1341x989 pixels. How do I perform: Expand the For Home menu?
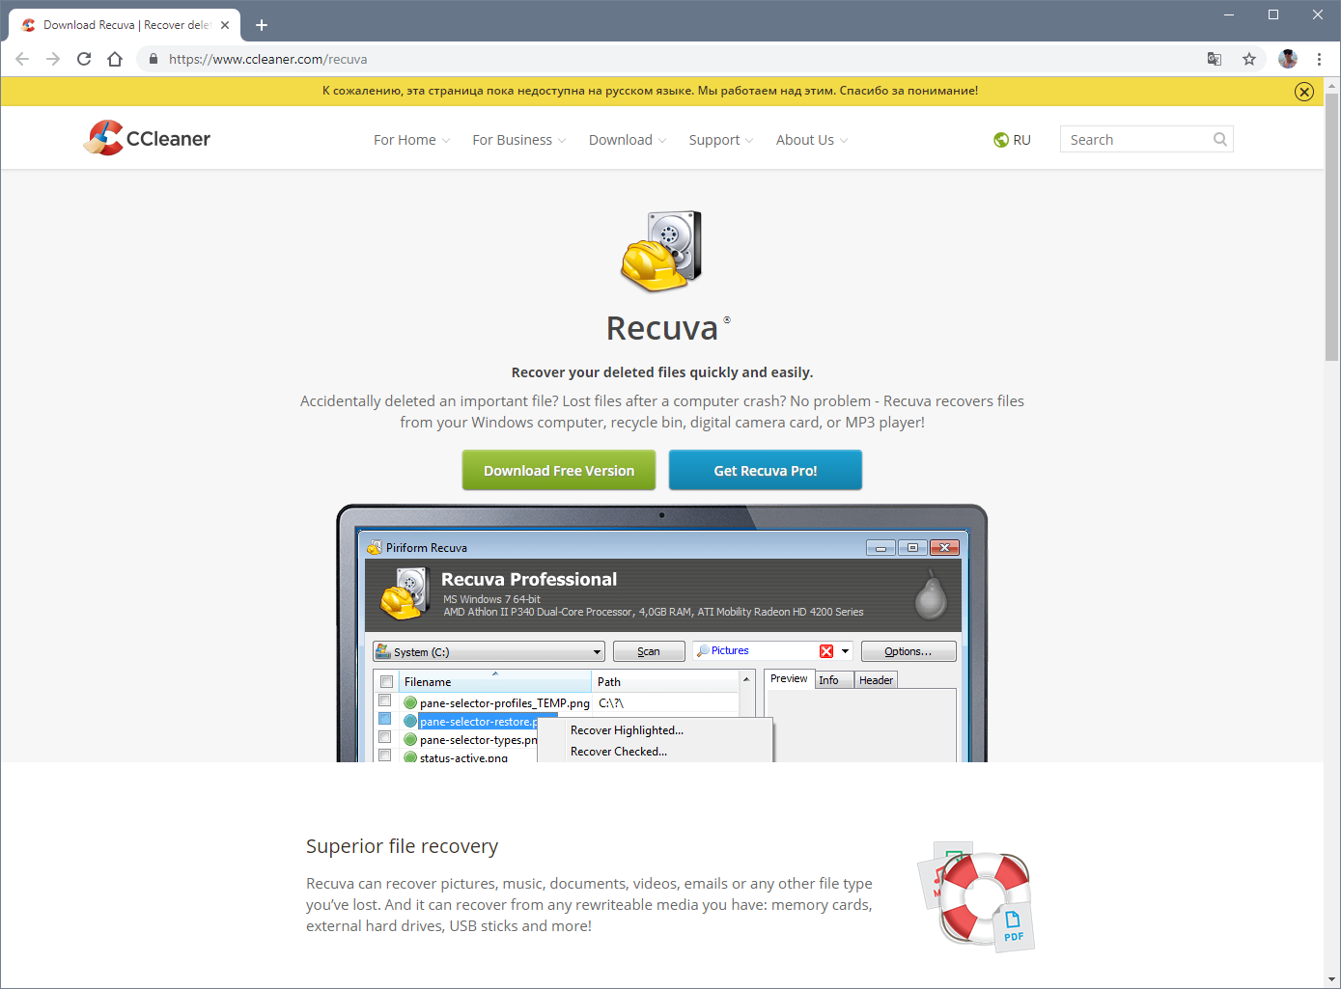pos(412,140)
